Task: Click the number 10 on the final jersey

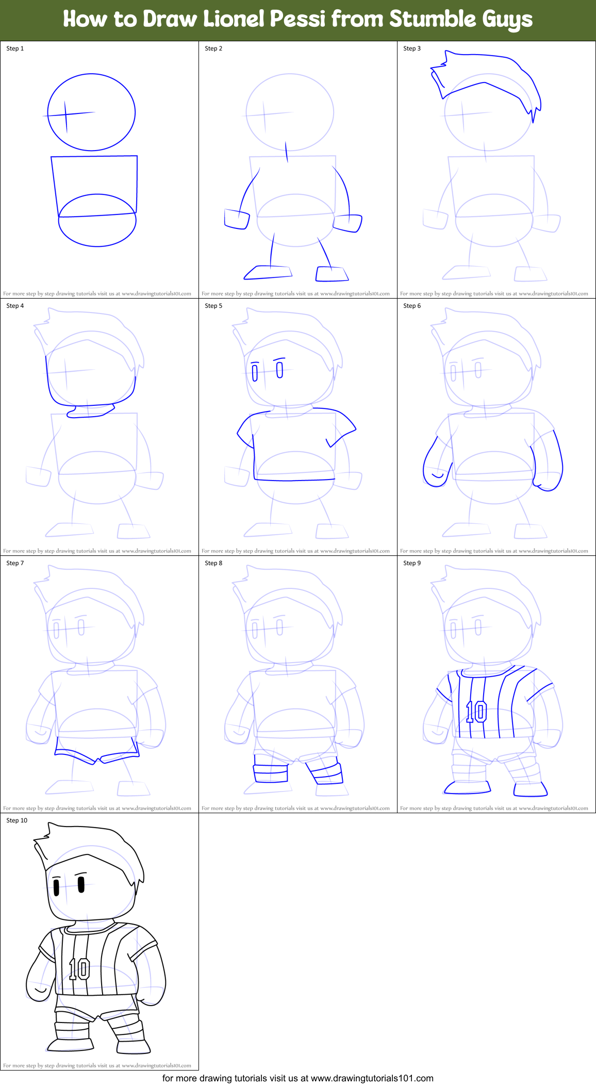Action: pyautogui.click(x=79, y=969)
